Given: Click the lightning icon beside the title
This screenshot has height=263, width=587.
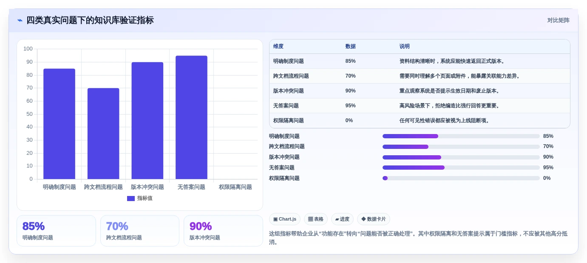Looking at the screenshot, I should 20,20.
